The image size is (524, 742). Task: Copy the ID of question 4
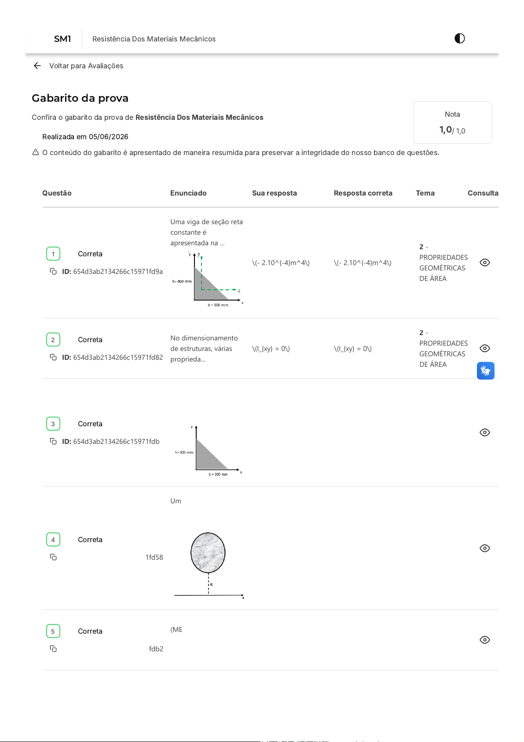(x=53, y=557)
